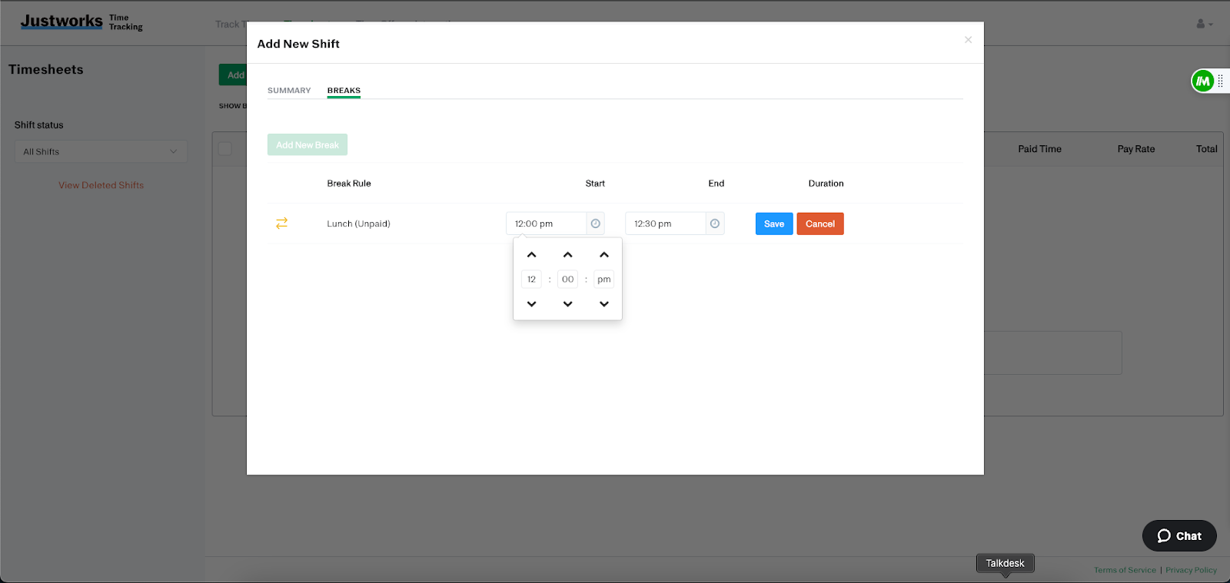
Task: Click the orange swap arrows icon
Action: (x=281, y=223)
